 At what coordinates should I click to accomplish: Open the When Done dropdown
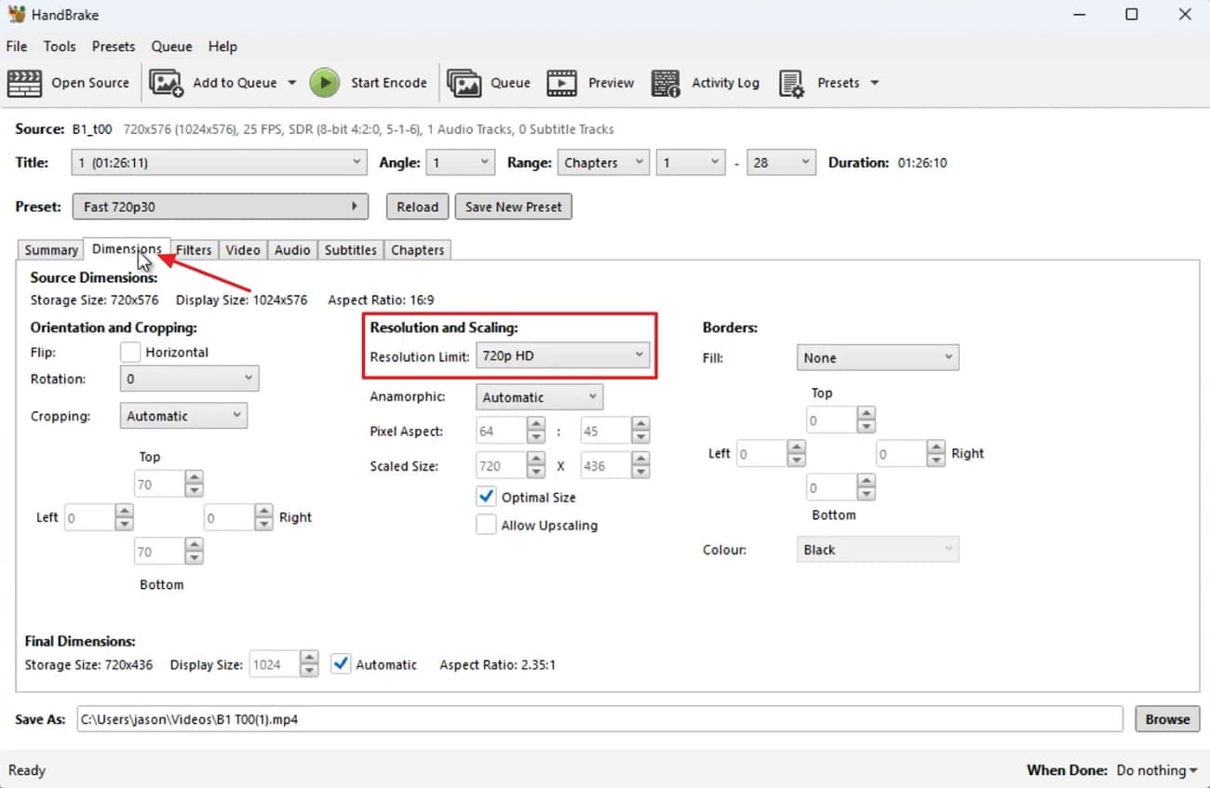point(1156,770)
